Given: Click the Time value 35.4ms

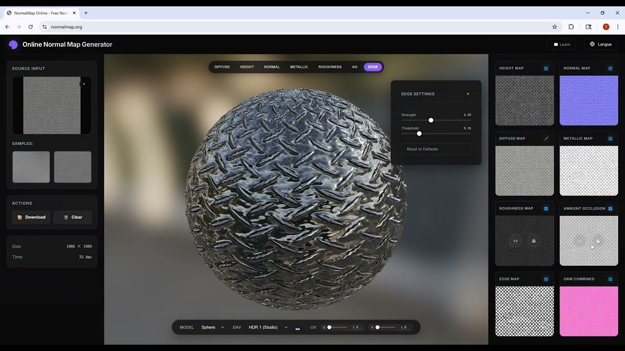Looking at the screenshot, I should click(x=85, y=257).
